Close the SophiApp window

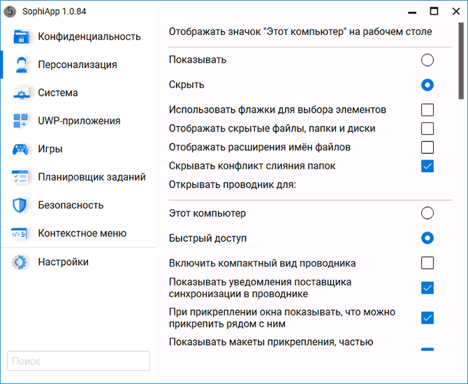pyautogui.click(x=456, y=11)
